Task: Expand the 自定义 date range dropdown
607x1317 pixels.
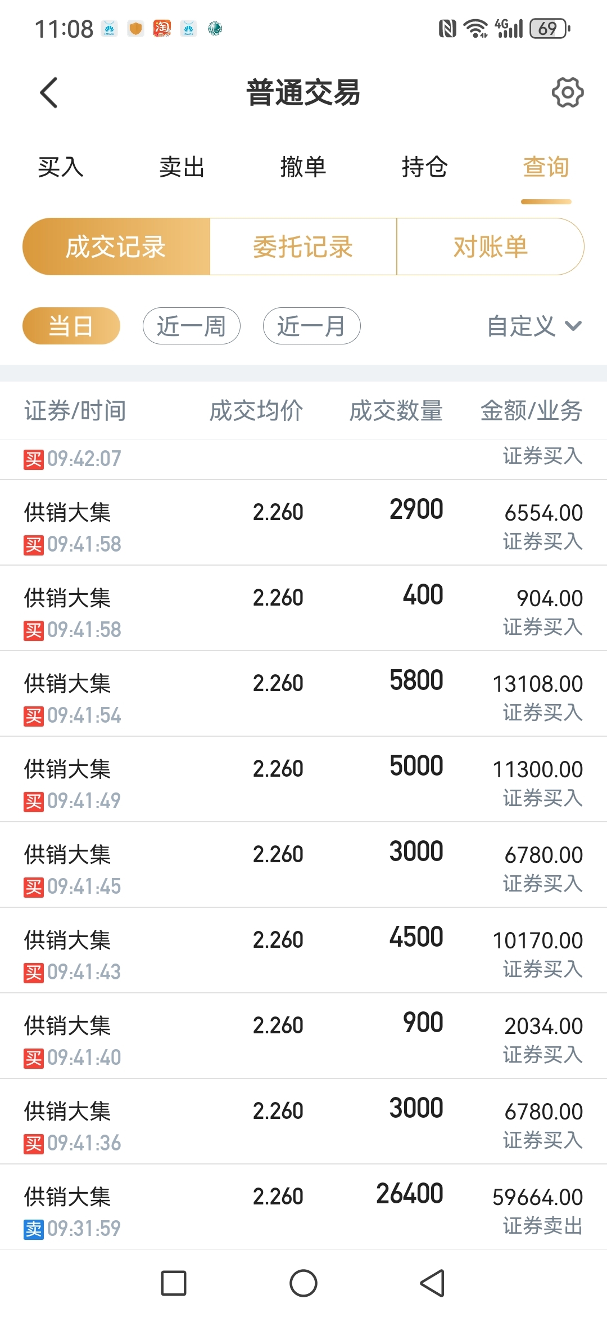Action: click(534, 326)
